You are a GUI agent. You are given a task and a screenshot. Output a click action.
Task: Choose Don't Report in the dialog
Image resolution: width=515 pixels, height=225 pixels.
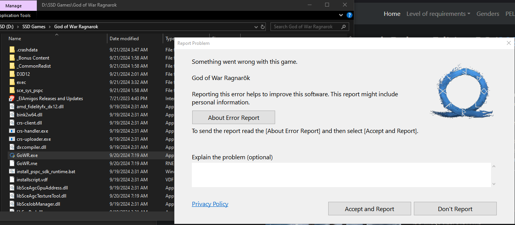tap(455, 209)
